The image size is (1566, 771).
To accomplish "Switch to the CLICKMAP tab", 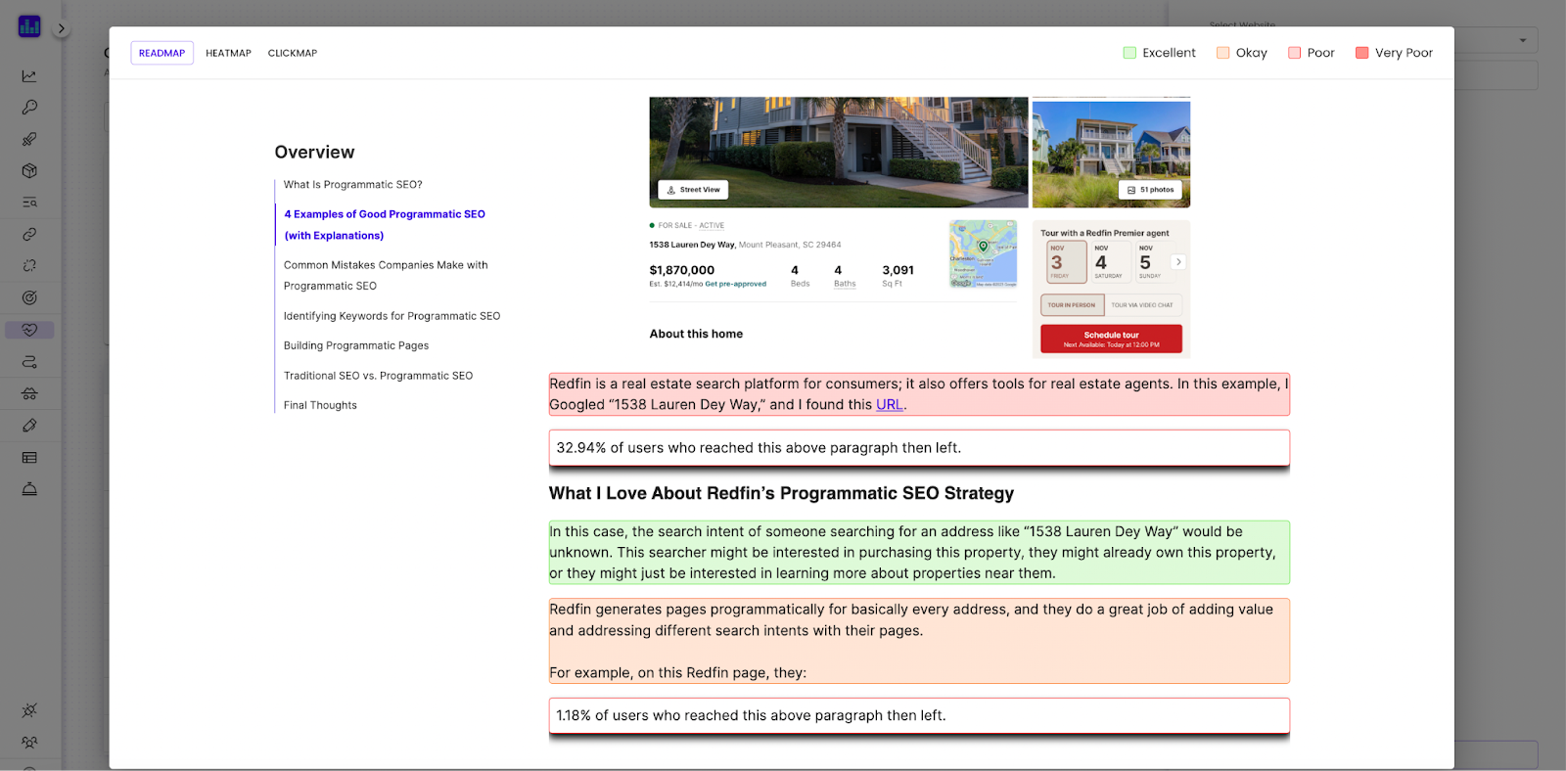I will coord(293,53).
